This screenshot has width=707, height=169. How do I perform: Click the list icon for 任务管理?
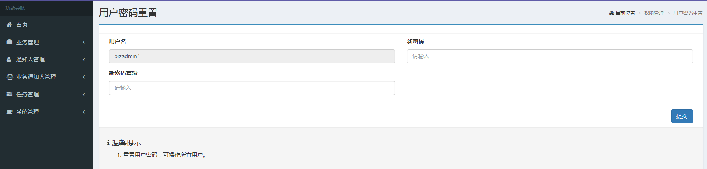tap(9, 94)
